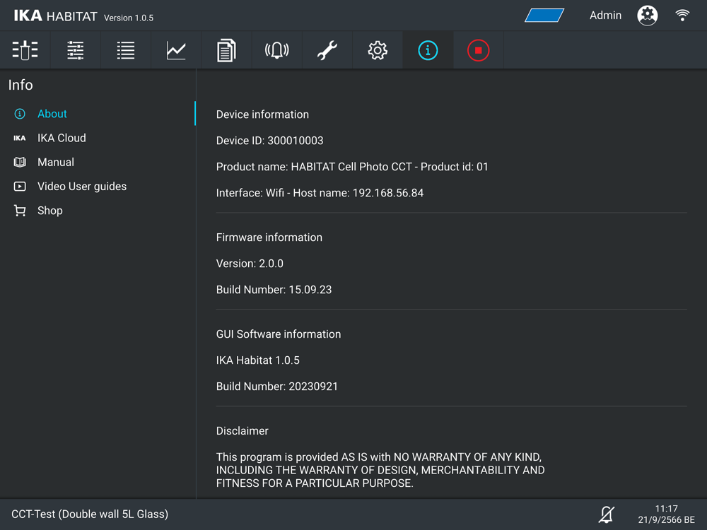The image size is (707, 530).
Task: Click the Product name HABITAT Cell Photo CCT line
Action: (352, 167)
